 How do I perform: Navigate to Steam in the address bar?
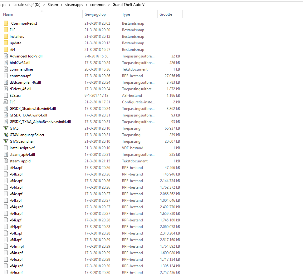53,5
